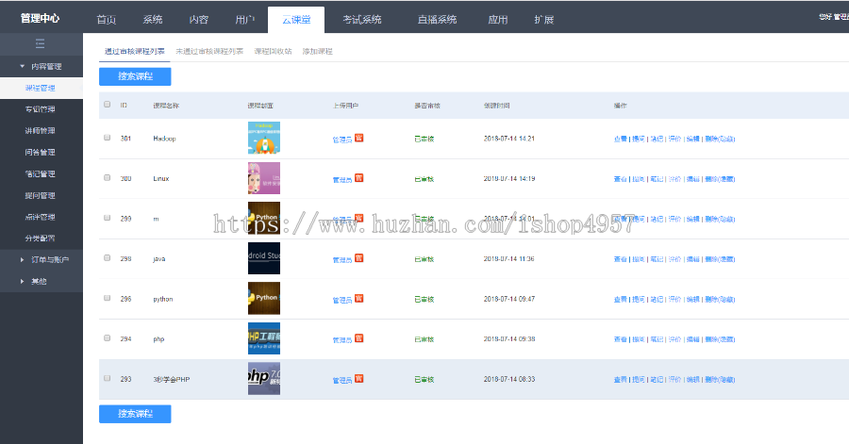Click the red badge beside Hadoop's uploader

pyautogui.click(x=359, y=138)
